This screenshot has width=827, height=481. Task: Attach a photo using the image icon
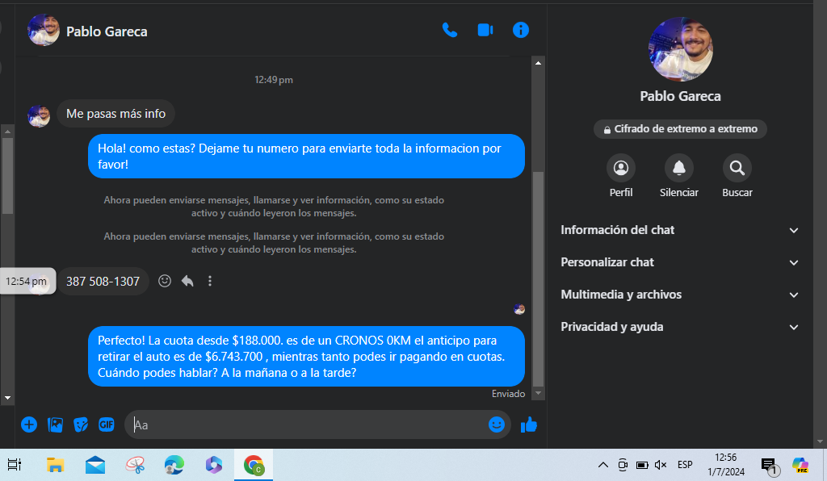point(55,425)
